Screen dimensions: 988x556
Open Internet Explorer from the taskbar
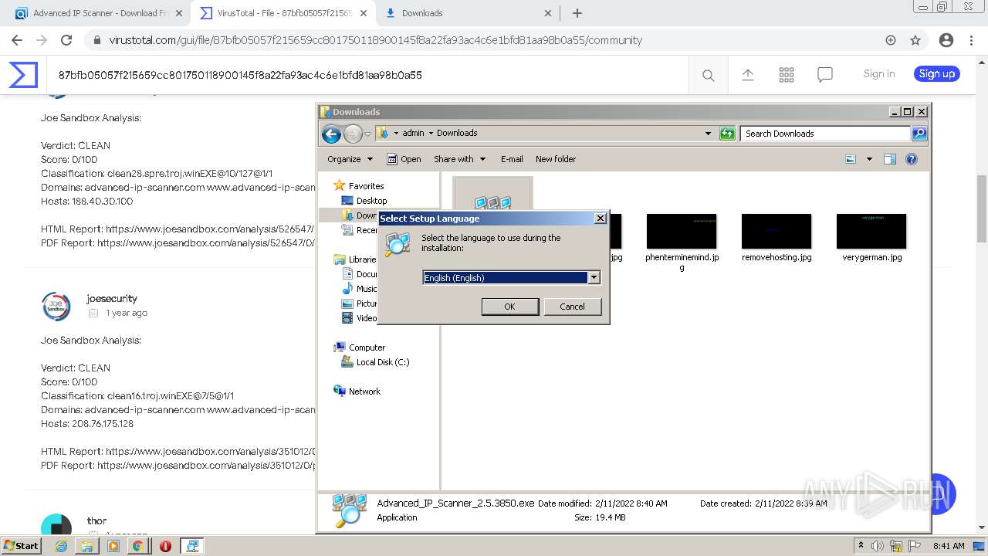coord(62,546)
